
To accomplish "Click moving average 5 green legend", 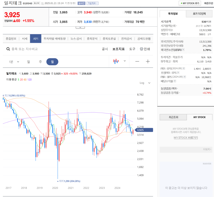I will (19, 79).
